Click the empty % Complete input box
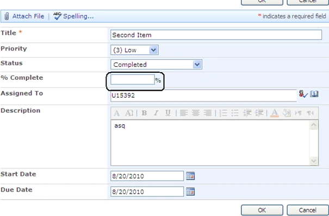 [133, 80]
